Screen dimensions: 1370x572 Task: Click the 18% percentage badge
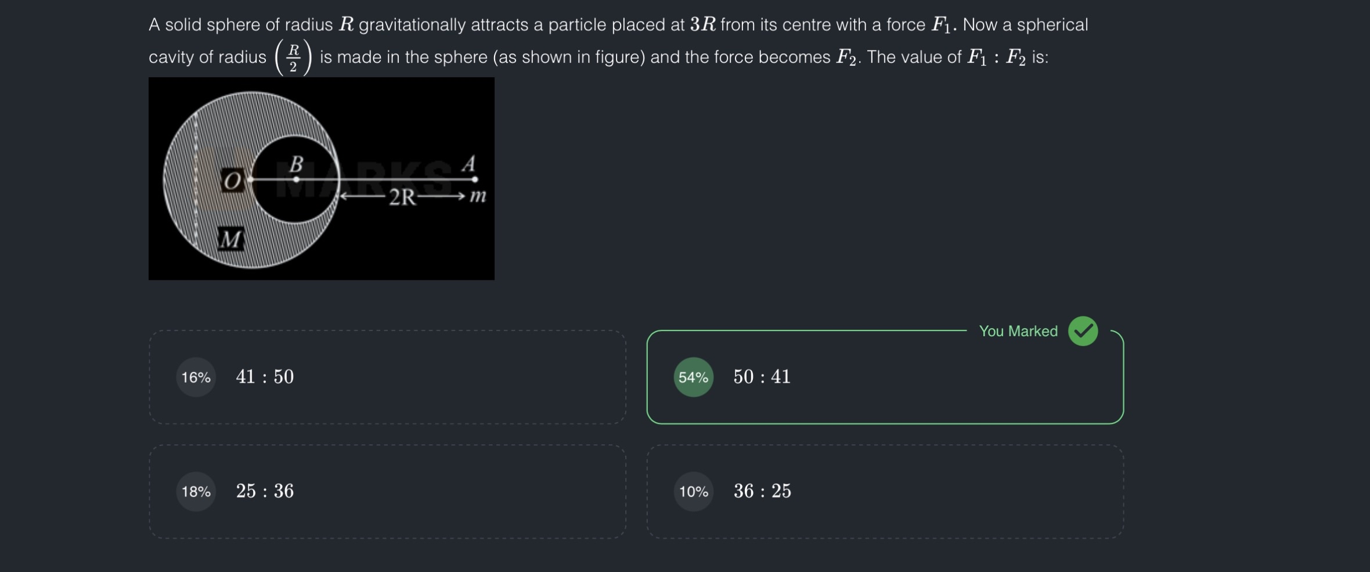point(196,492)
